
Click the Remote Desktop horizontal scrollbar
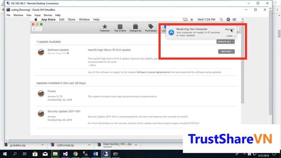[x=95, y=140]
